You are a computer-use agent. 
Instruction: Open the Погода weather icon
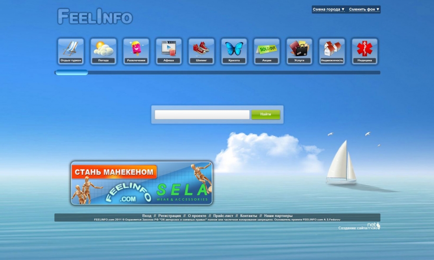point(104,51)
